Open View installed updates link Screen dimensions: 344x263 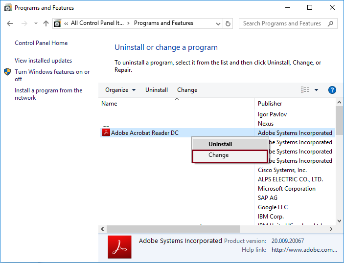pyautogui.click(x=43, y=61)
